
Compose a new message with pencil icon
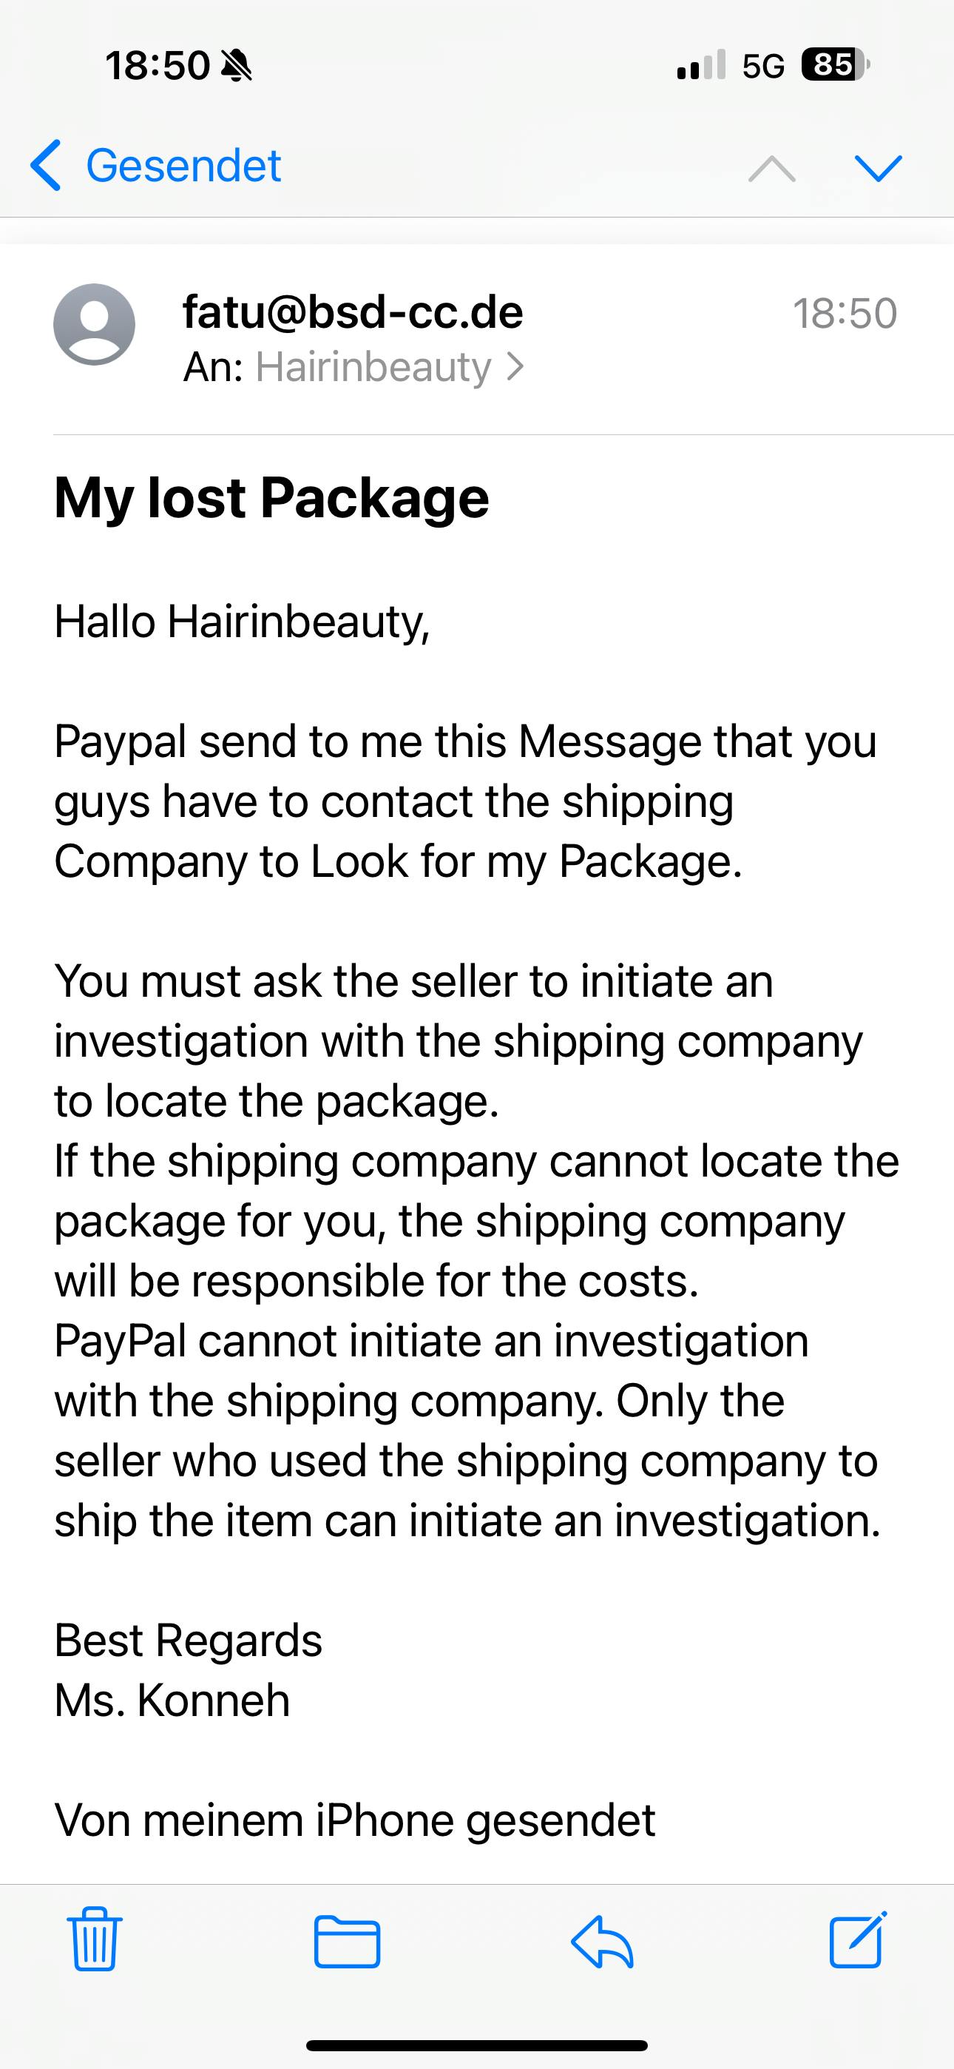click(x=858, y=1939)
